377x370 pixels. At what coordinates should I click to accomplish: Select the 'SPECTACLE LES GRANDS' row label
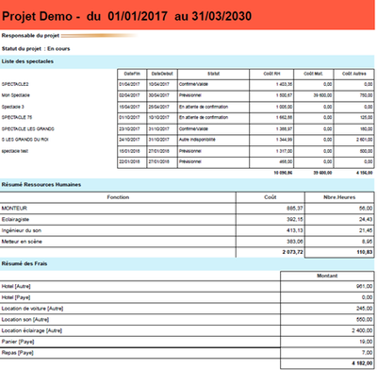(x=28, y=129)
